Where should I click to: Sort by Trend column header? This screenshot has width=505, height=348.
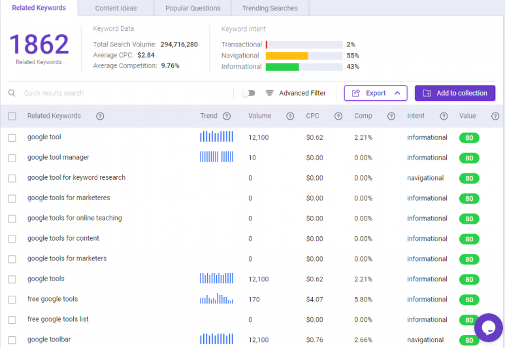(x=208, y=116)
